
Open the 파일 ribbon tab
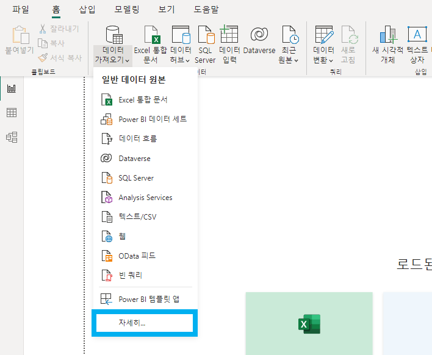pos(21,9)
